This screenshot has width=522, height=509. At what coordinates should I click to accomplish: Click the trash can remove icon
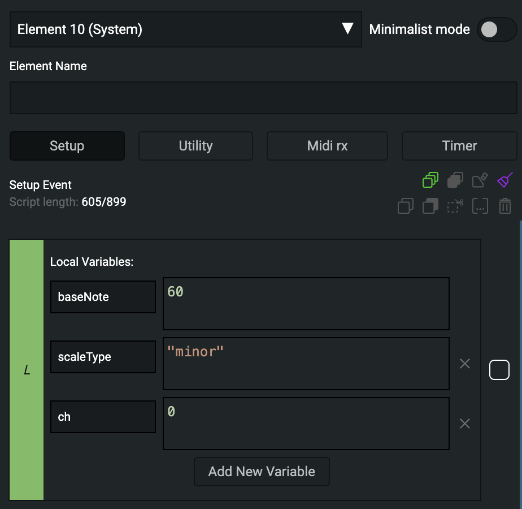pos(504,206)
